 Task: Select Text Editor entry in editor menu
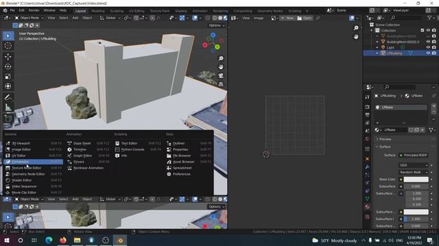point(138,143)
